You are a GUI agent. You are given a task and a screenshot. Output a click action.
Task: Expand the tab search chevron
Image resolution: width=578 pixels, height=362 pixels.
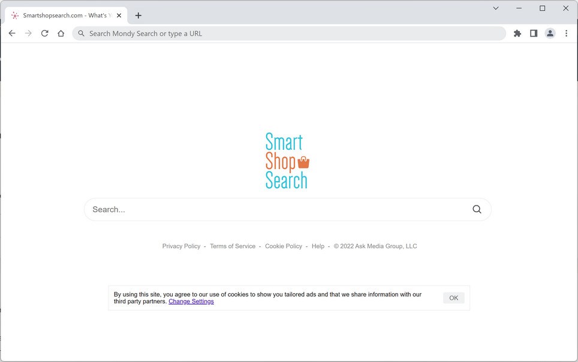(496, 8)
